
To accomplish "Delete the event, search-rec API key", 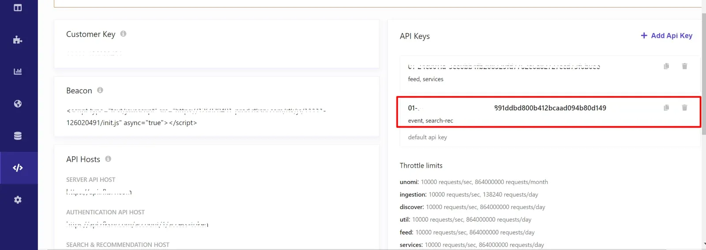I will pos(684,107).
